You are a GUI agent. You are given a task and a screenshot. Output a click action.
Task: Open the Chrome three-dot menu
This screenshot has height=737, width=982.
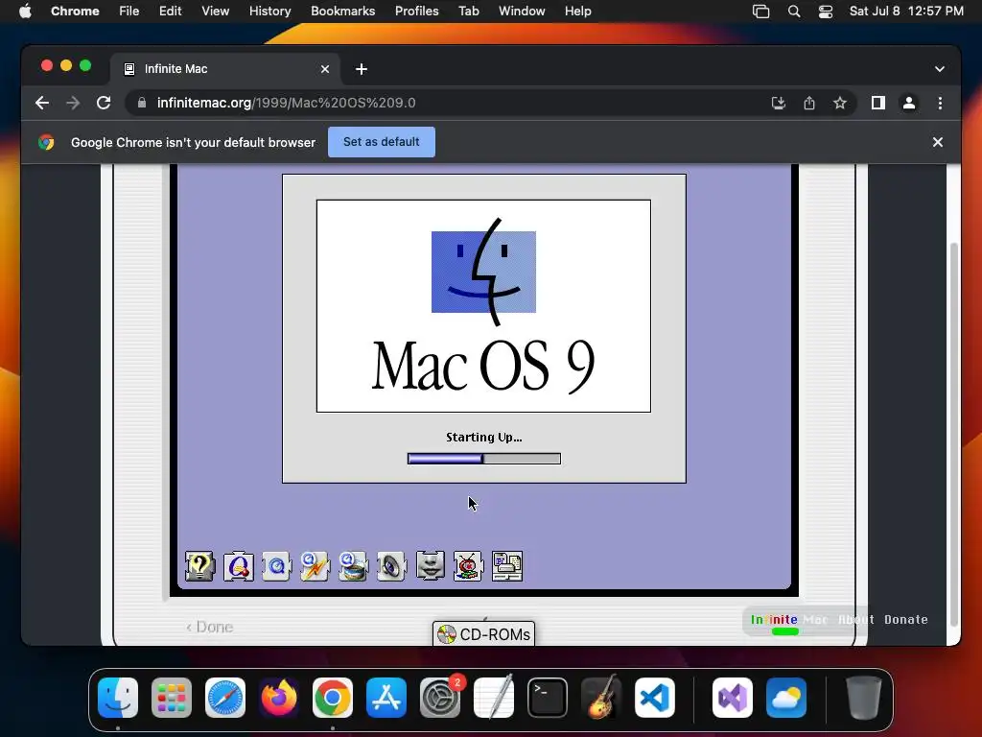940,103
